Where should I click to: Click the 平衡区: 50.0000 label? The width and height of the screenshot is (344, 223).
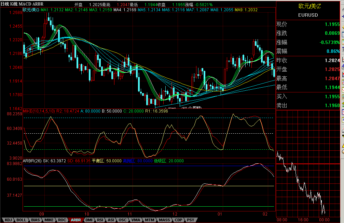tap(107, 161)
